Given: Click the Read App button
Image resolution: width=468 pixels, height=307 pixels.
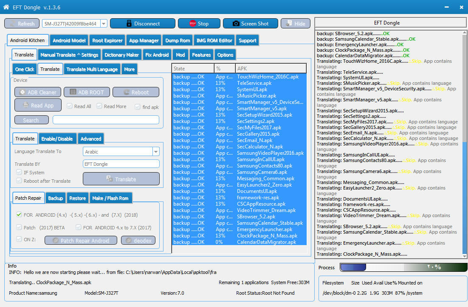Looking at the screenshot, I should 38,105.
